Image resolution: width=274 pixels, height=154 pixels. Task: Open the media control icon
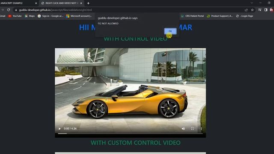(260, 10)
